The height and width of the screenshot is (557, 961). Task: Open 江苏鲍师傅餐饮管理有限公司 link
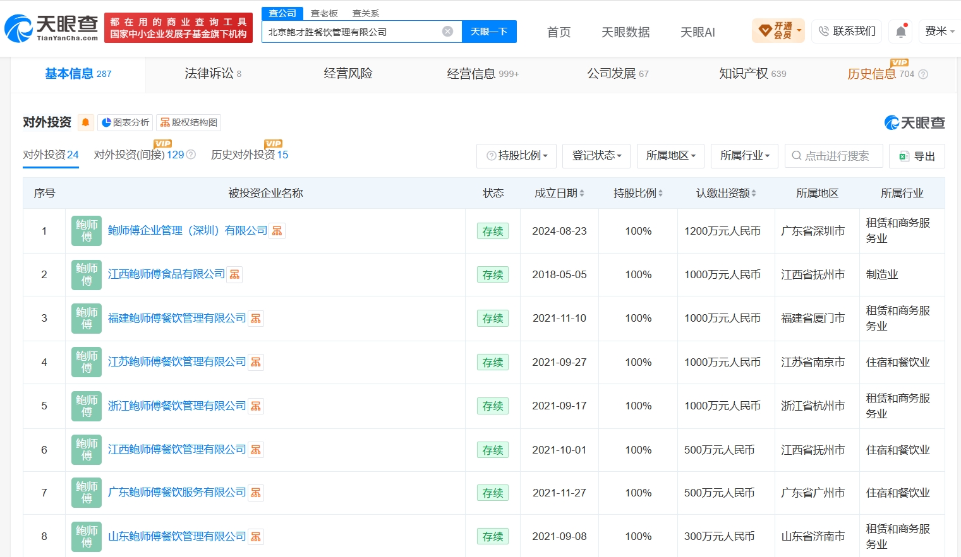(177, 362)
